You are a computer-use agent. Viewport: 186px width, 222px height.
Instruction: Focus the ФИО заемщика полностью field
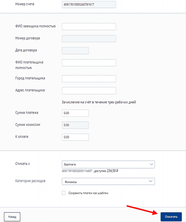(x=89, y=27)
